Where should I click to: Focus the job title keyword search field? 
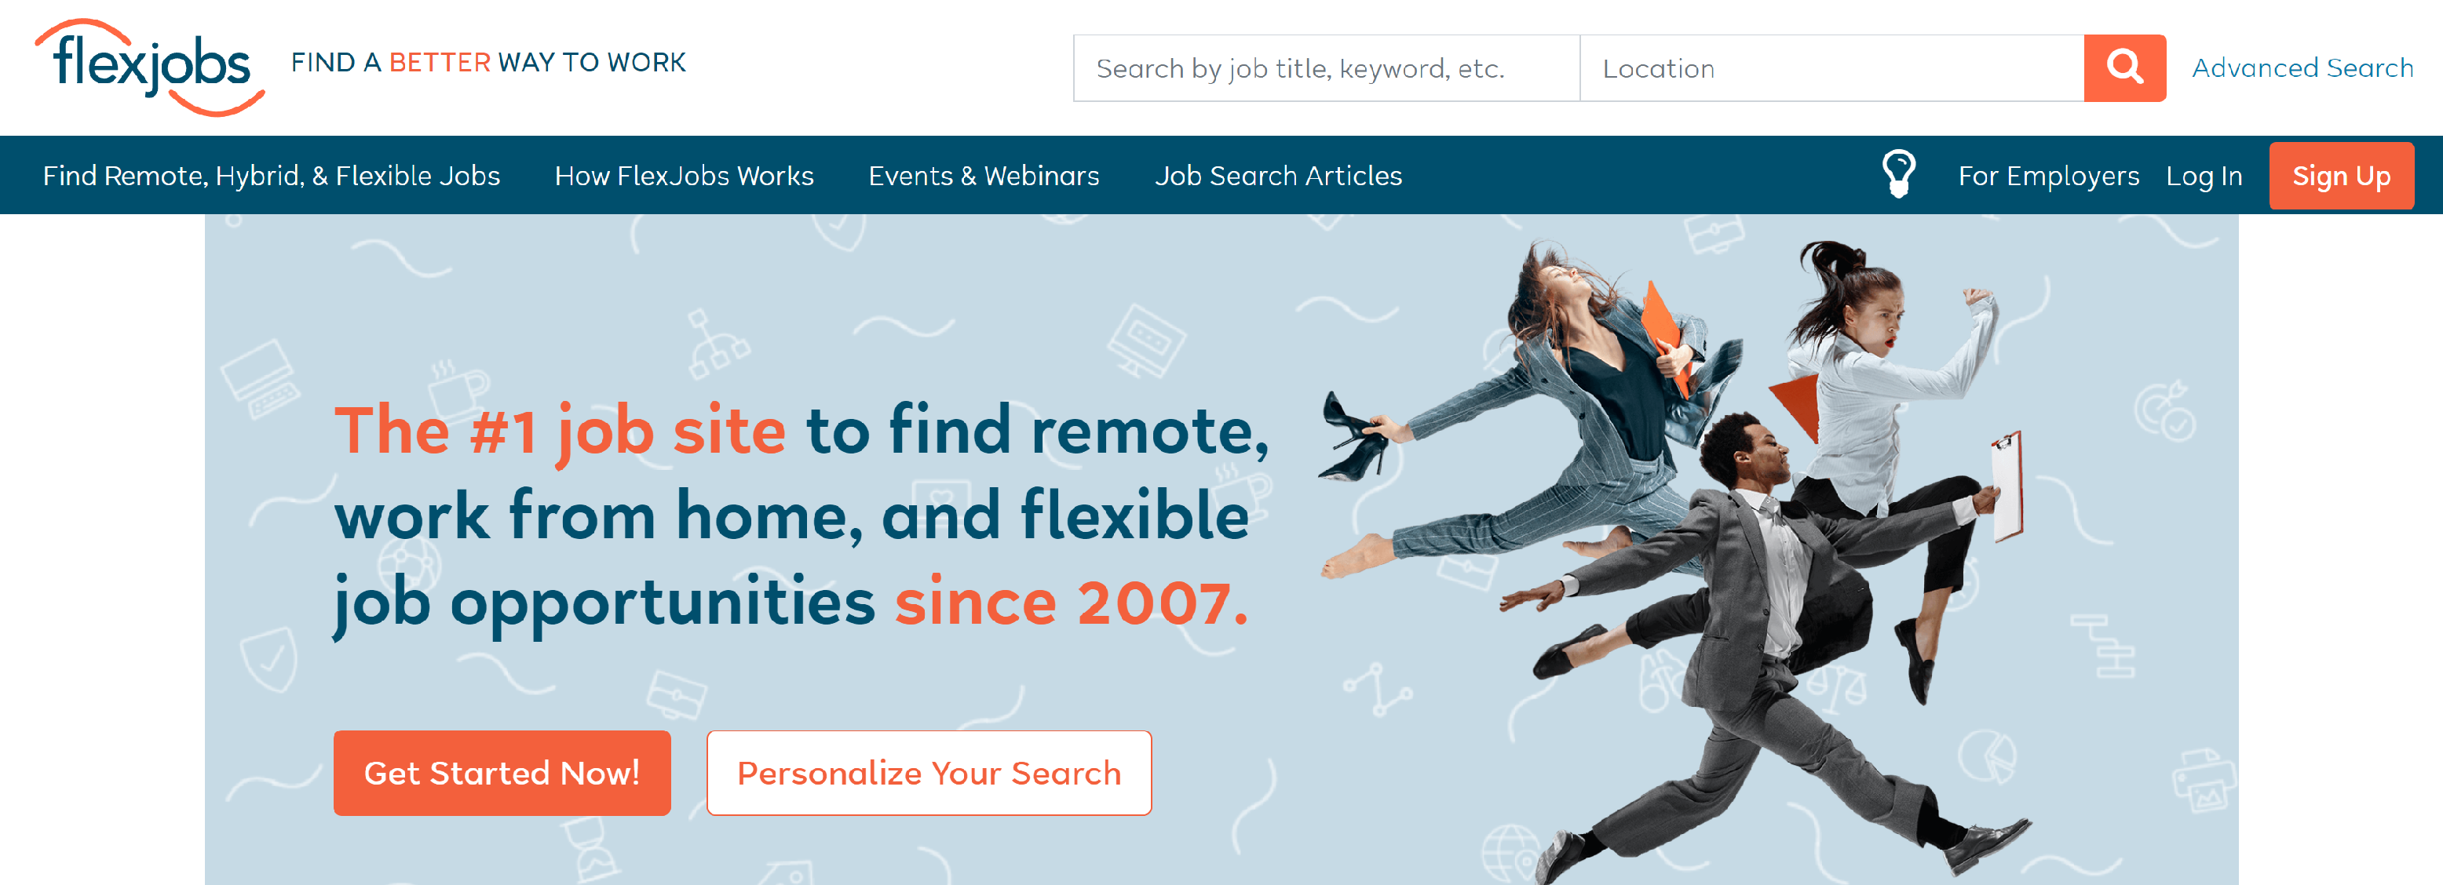coord(1326,68)
